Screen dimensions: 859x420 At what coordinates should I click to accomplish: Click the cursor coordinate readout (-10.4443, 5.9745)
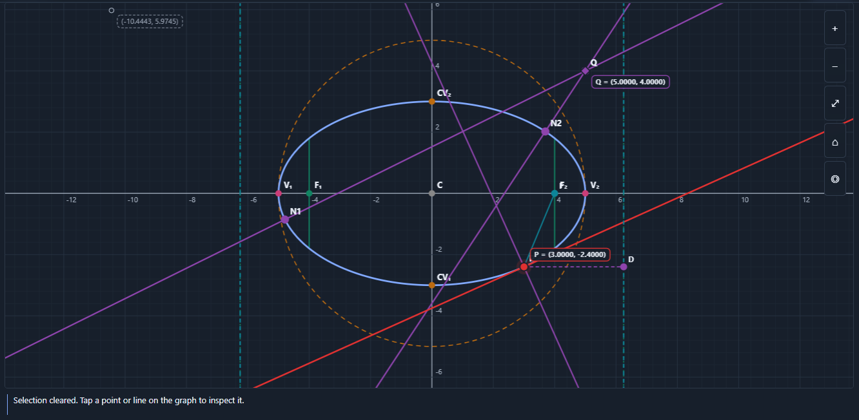[x=150, y=21]
